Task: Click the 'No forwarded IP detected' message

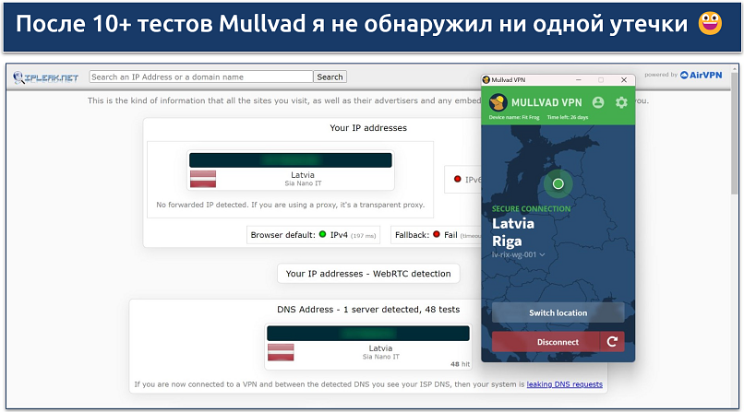Action: 291,205
